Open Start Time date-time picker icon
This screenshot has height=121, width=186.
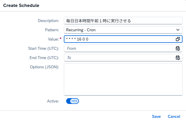click(x=178, y=48)
